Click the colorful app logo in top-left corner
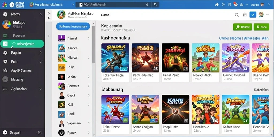 click(x=4, y=5)
